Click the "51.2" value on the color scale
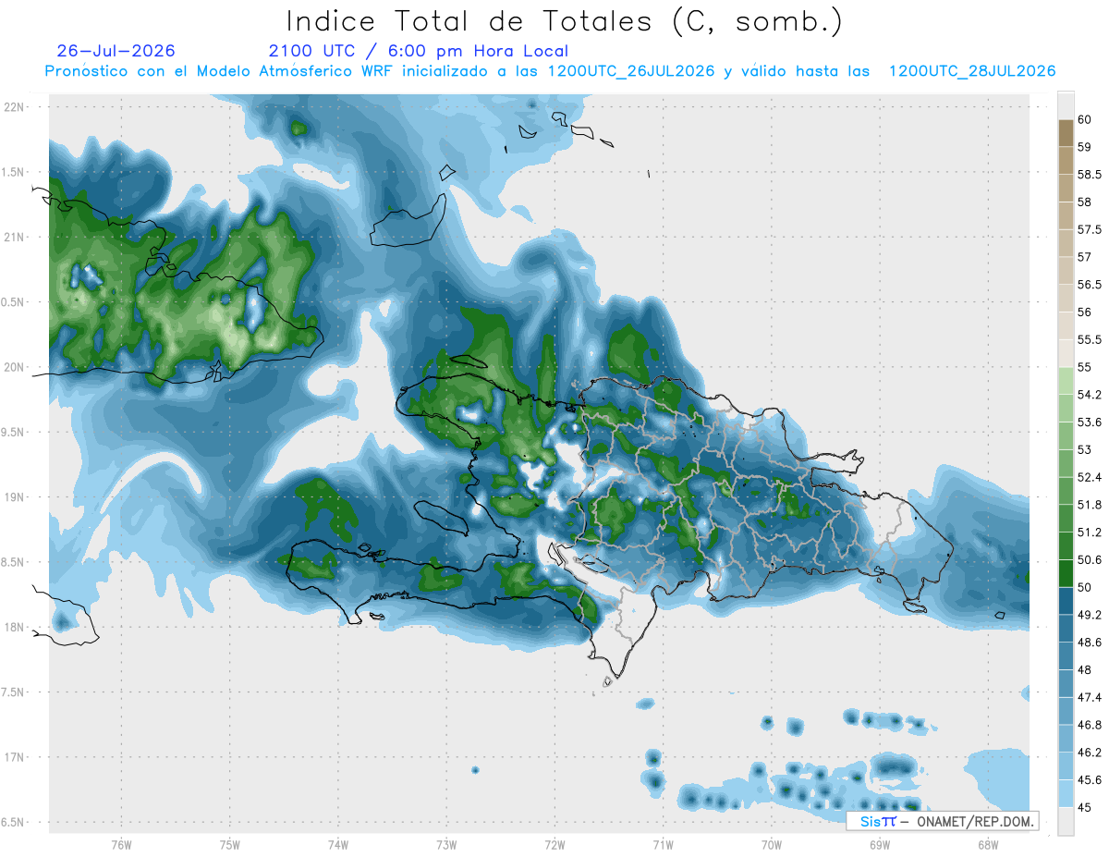The width and height of the screenshot is (1109, 857). (x=1089, y=533)
